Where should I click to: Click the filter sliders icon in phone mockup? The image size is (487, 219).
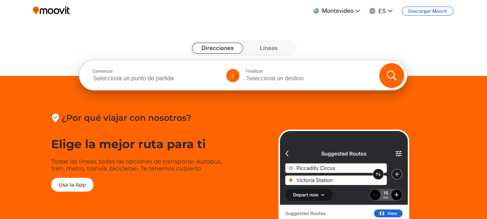pos(399,154)
